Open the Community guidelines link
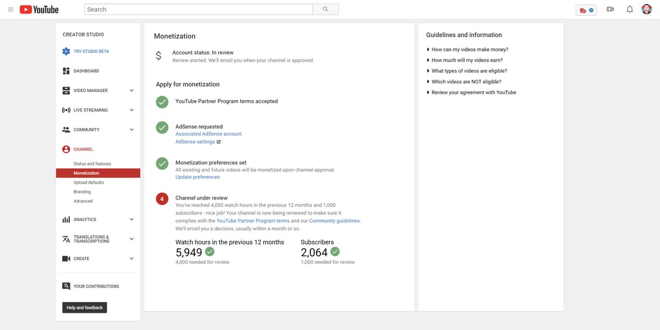Image resolution: width=660 pixels, height=330 pixels. pyautogui.click(x=335, y=221)
